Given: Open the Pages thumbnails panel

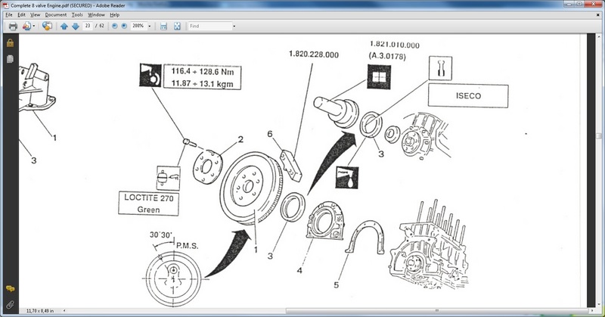Looking at the screenshot, I should point(11,57).
